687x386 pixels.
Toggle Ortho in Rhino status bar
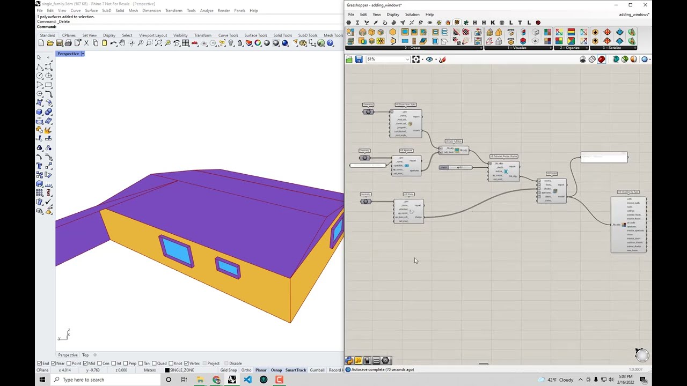click(x=246, y=370)
